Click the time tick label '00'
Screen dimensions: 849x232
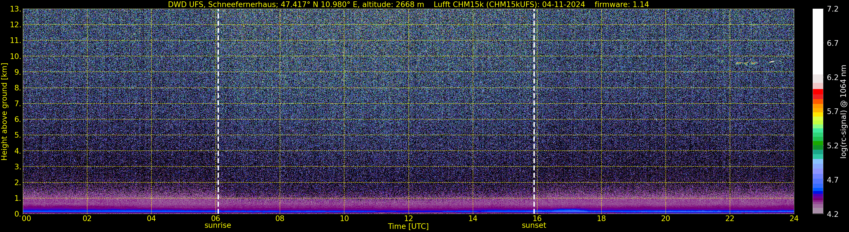point(26,219)
